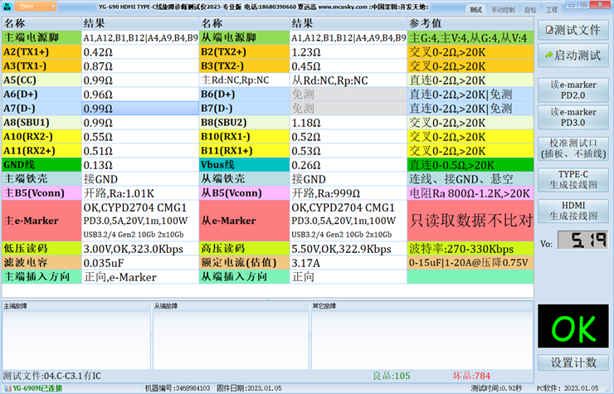Open the 工程 tab

[552, 10]
